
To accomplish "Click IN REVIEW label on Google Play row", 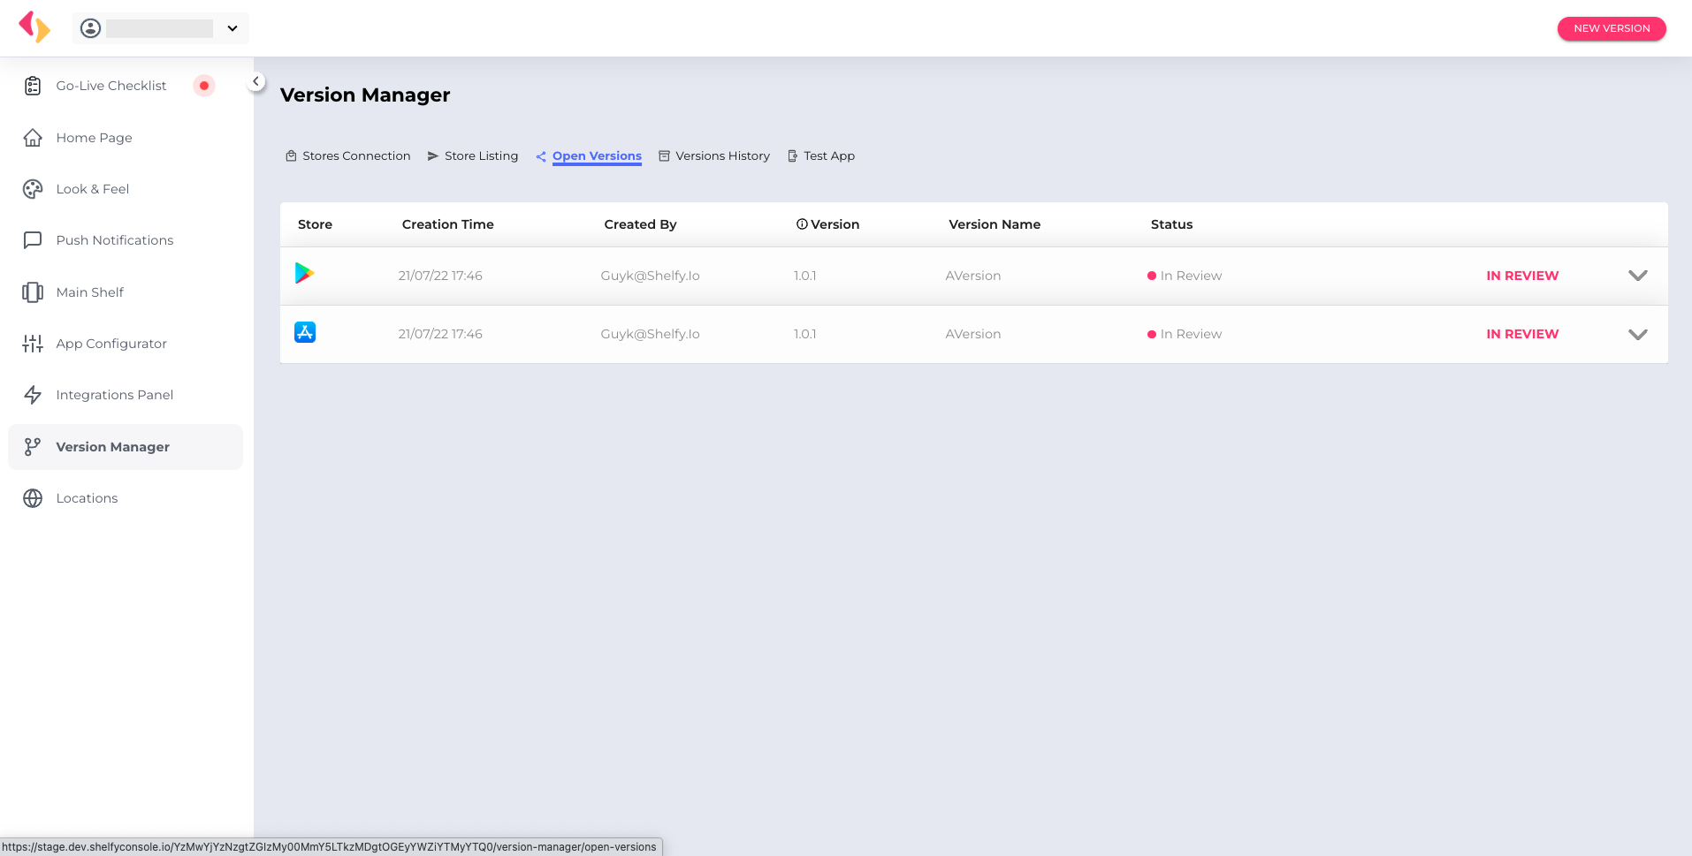I will coord(1521,276).
